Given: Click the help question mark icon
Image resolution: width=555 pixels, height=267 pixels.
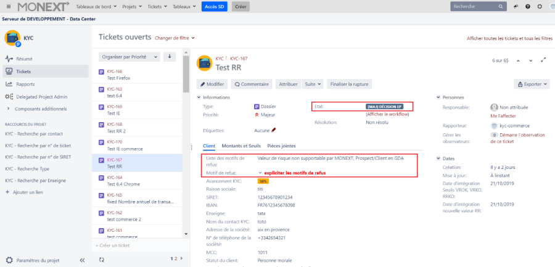Looking at the screenshot, I should tap(528, 7).
